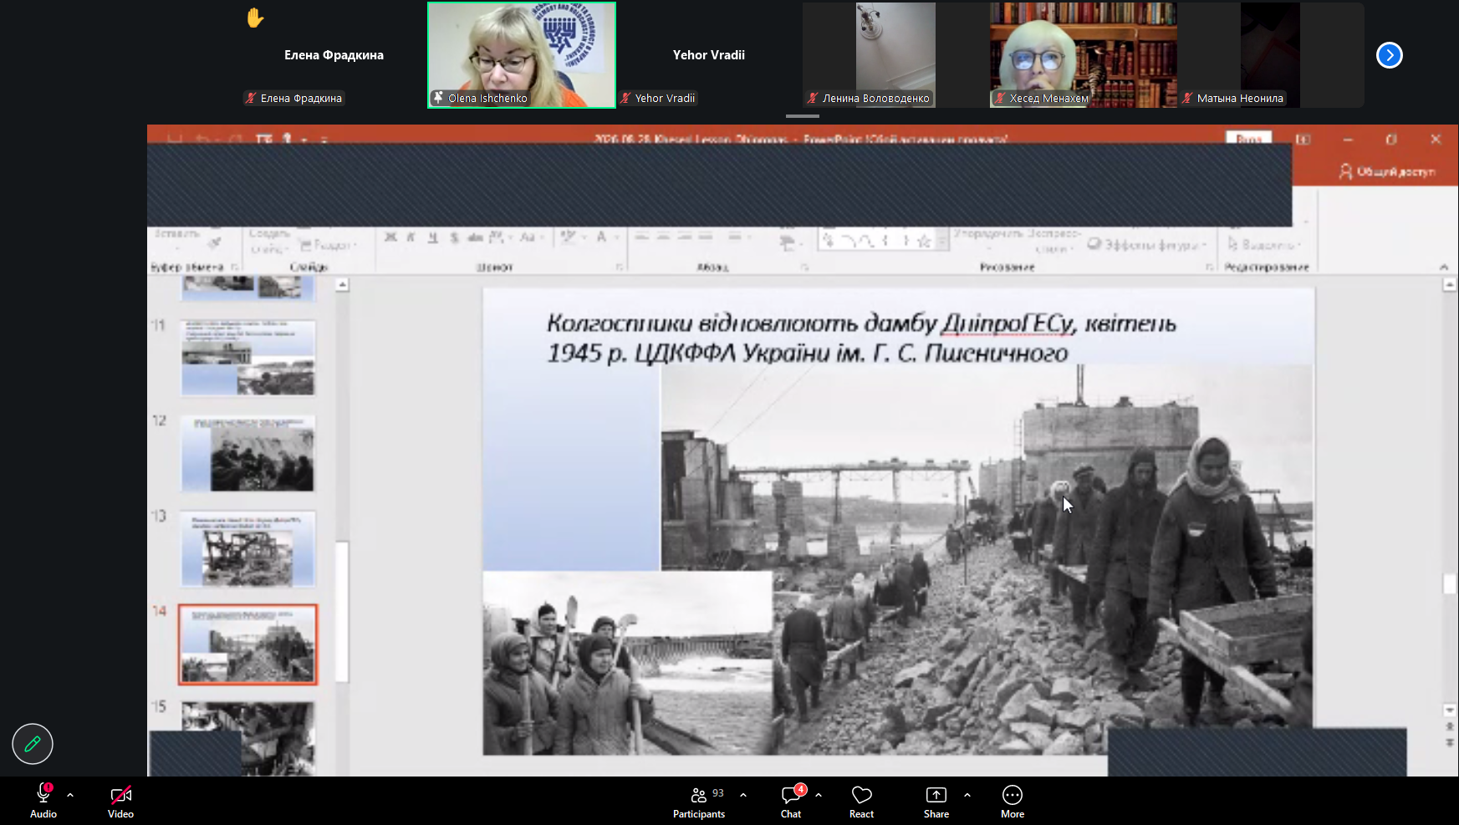Select Ленина Воловоденко's video tile
The height and width of the screenshot is (825, 1459).
click(895, 55)
